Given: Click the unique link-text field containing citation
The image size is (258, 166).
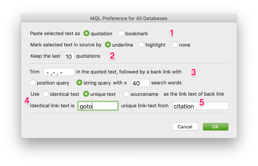Looking at the screenshot, I should pos(200,106).
